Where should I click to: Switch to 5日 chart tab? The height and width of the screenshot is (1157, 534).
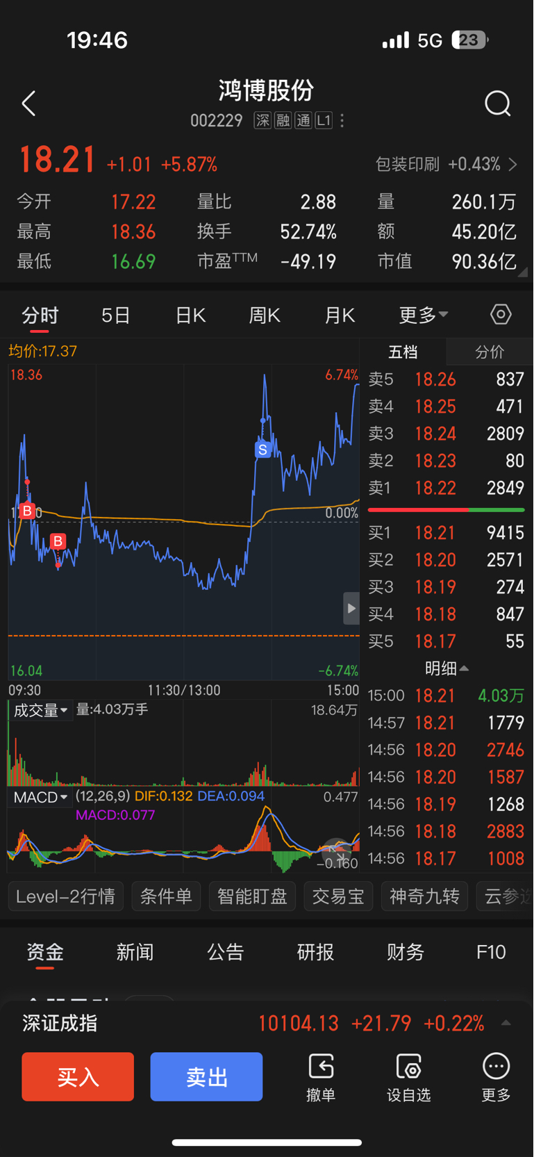click(115, 315)
